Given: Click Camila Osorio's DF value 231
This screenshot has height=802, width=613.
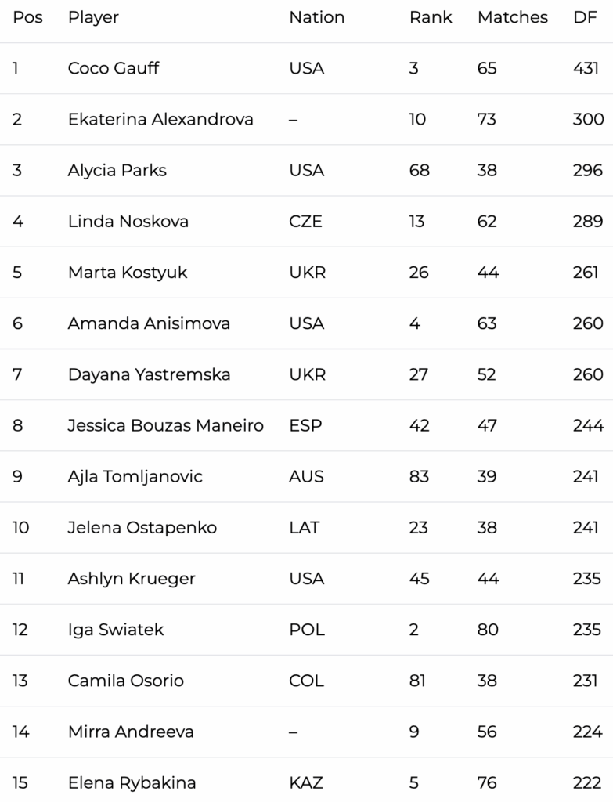Looking at the screenshot, I should [585, 680].
